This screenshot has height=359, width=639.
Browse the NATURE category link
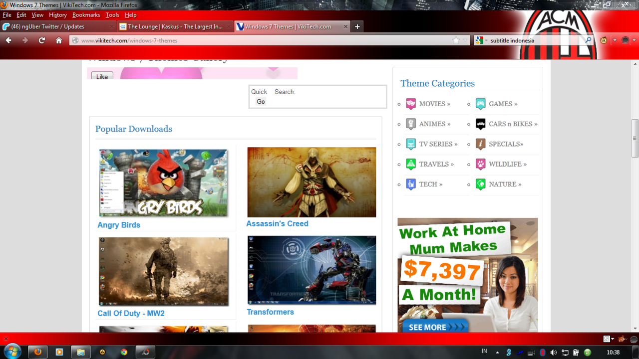point(505,184)
